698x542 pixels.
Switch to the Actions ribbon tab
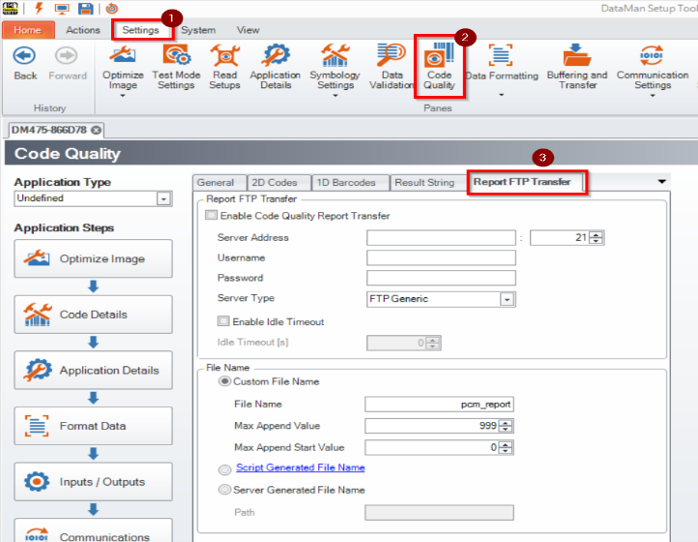coord(83,30)
